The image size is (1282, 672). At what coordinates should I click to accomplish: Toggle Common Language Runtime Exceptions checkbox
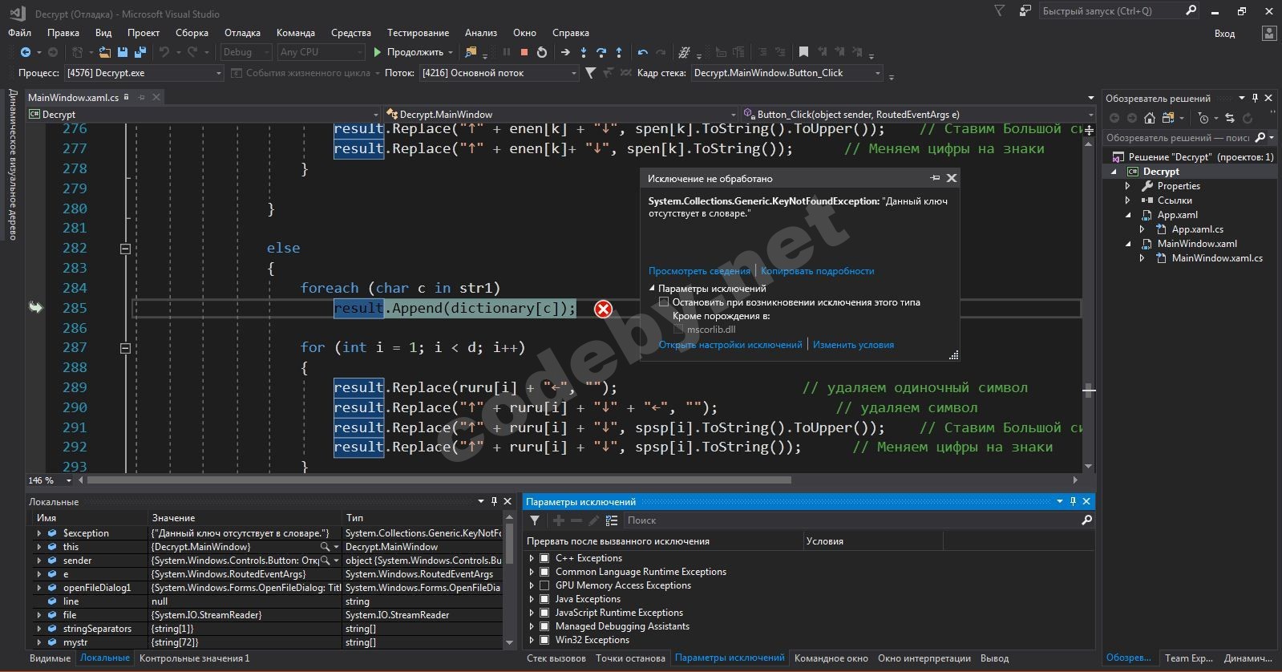[544, 572]
